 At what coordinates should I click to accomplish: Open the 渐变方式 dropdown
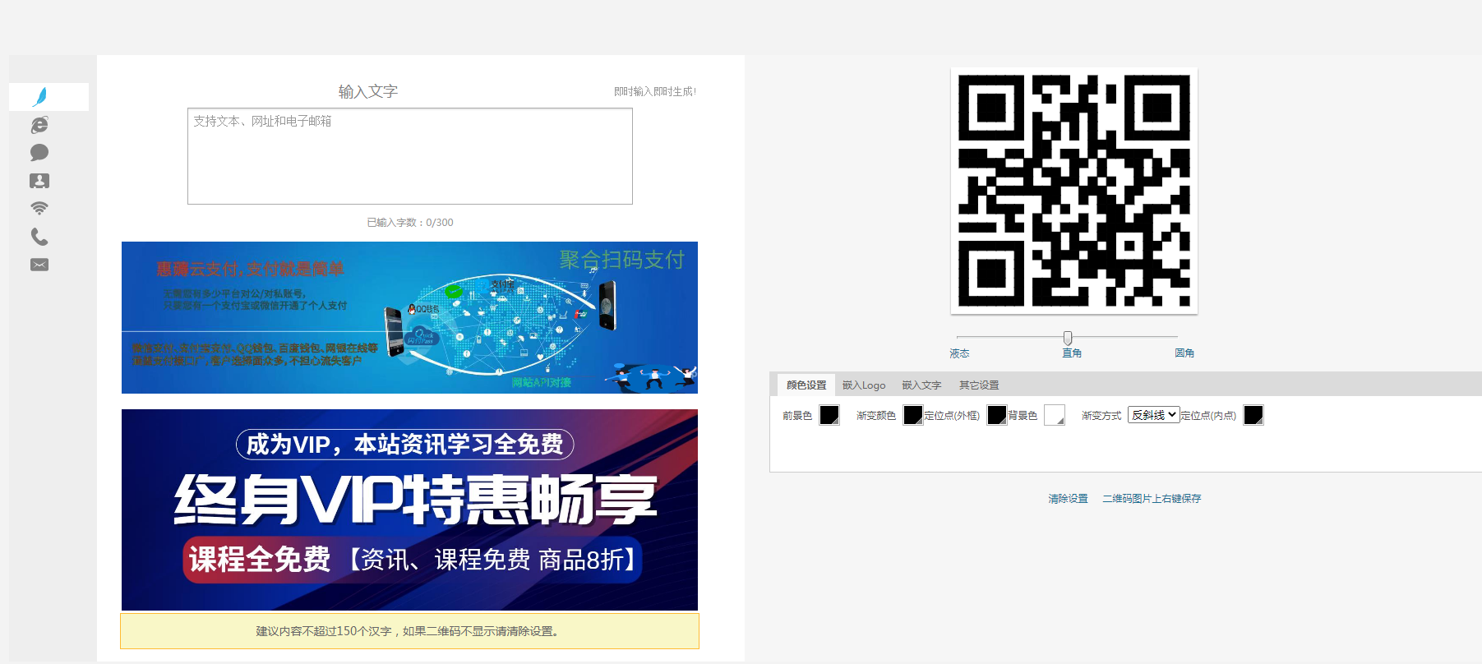click(1153, 415)
